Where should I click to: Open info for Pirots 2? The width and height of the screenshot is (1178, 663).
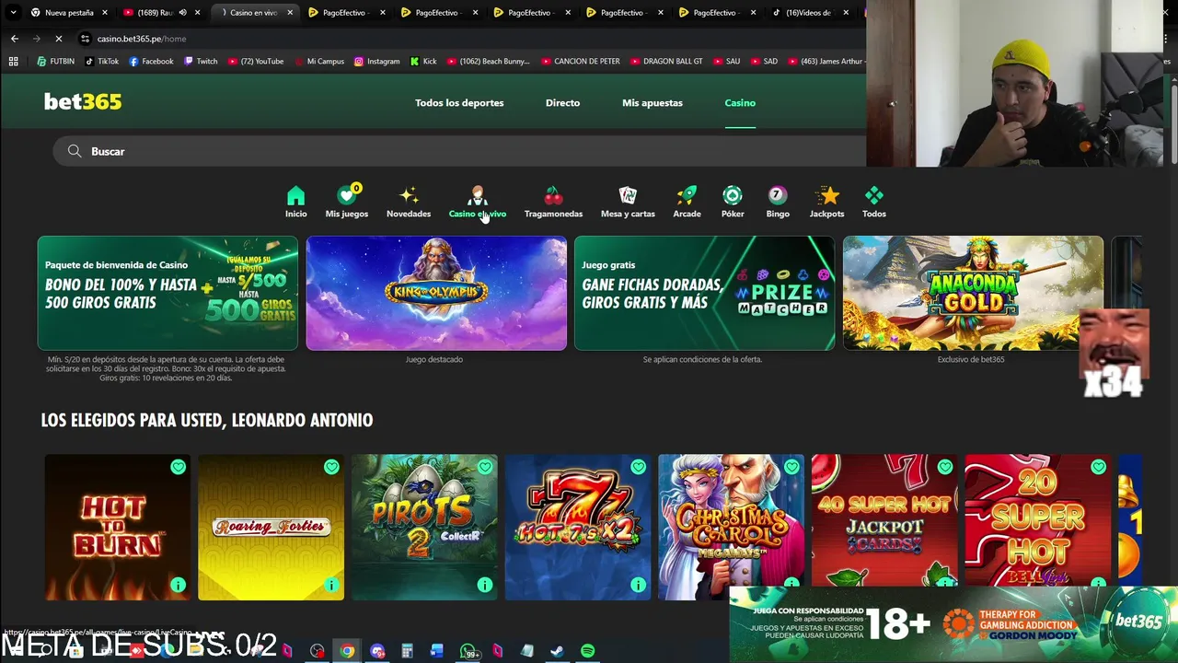click(x=485, y=585)
